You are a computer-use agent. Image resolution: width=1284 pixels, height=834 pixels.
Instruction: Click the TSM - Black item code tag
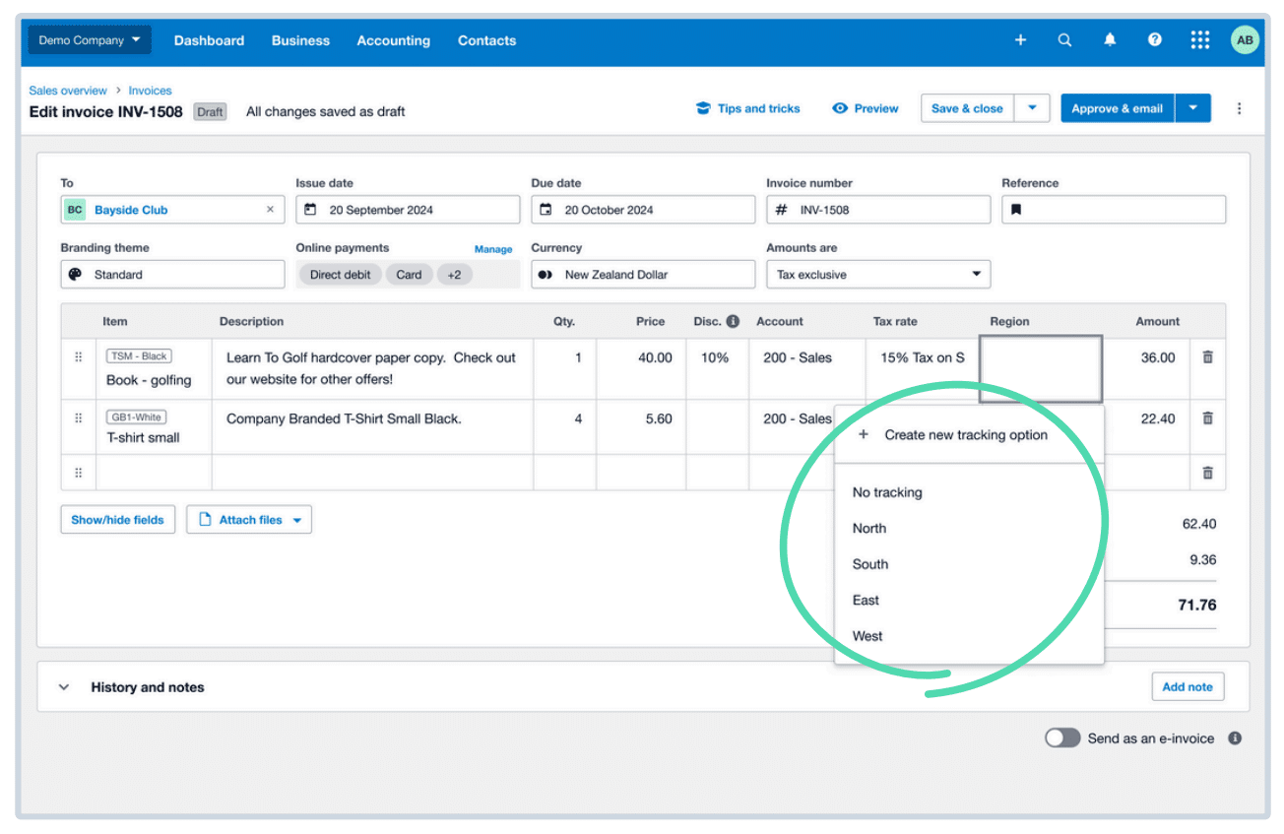click(139, 355)
